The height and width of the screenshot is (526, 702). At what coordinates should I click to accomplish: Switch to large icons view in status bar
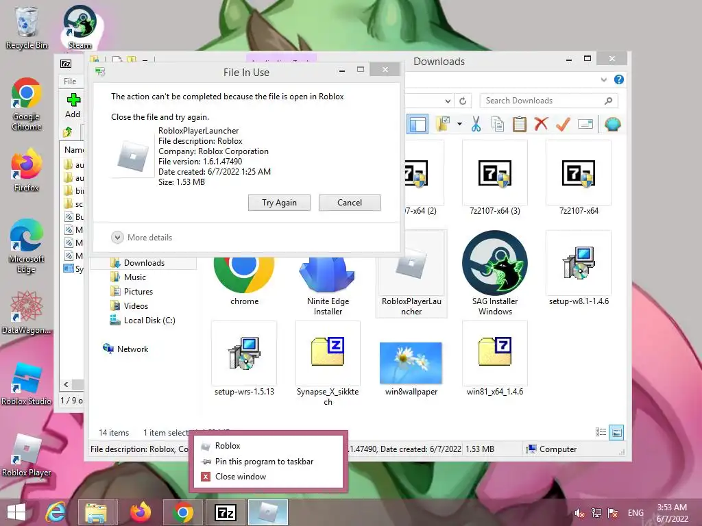point(616,432)
